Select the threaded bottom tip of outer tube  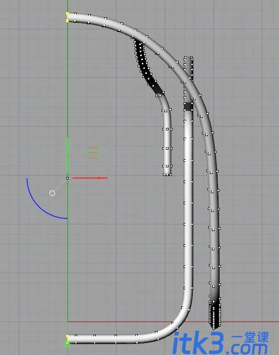click(214, 317)
